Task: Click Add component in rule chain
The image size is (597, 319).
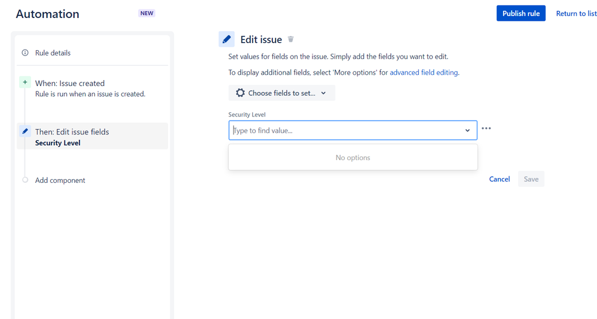Action: click(x=60, y=180)
